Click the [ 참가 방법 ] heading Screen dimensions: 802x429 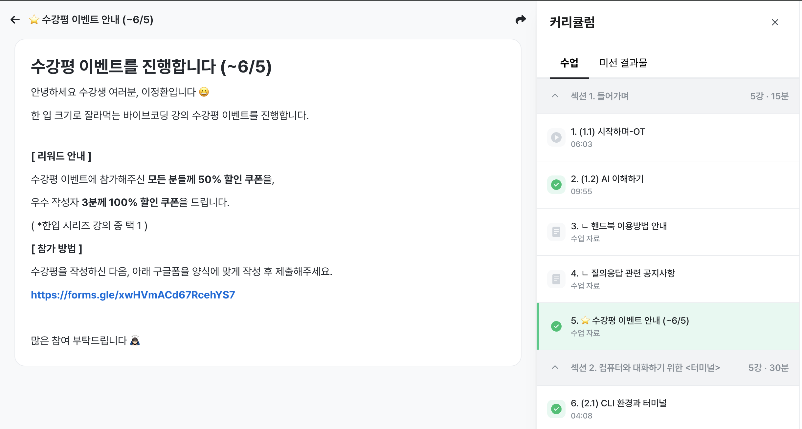click(x=56, y=248)
